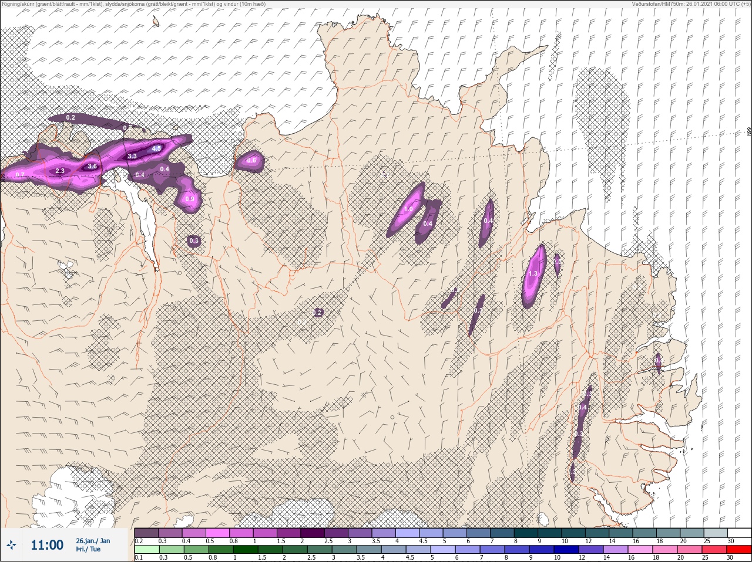Click the 2.3 precipitation value on the map
Screen dimensions: 752x562
pyautogui.click(x=60, y=171)
